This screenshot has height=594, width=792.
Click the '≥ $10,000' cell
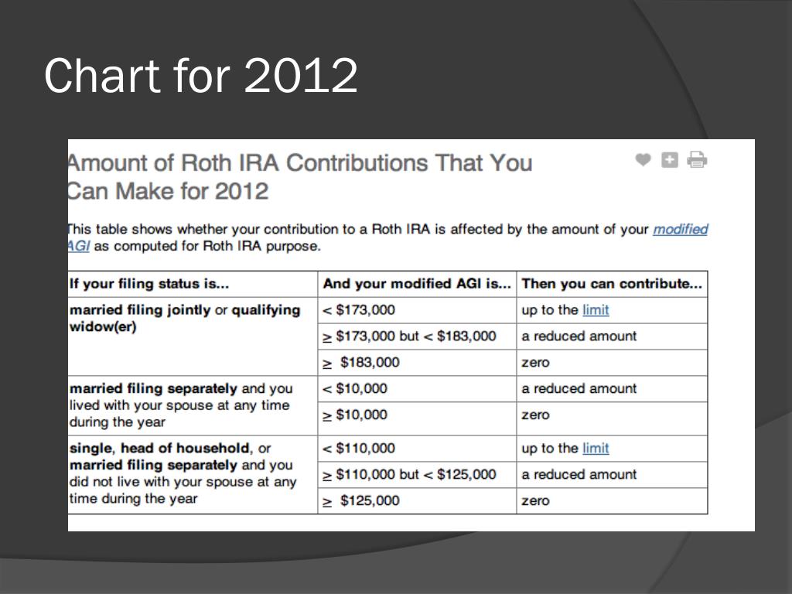tap(417, 418)
